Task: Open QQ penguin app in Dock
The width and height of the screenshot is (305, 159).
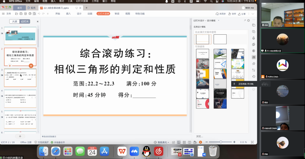Action: [x=146, y=151]
